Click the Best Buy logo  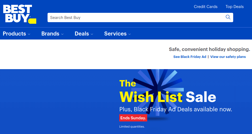(x=20, y=14)
